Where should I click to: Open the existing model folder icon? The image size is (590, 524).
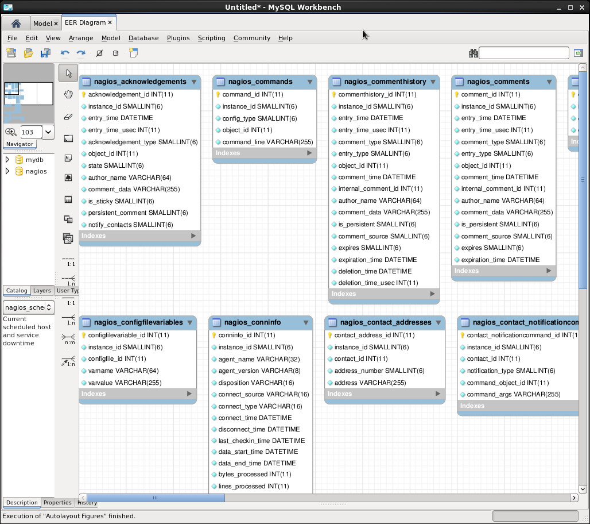pyautogui.click(x=28, y=53)
